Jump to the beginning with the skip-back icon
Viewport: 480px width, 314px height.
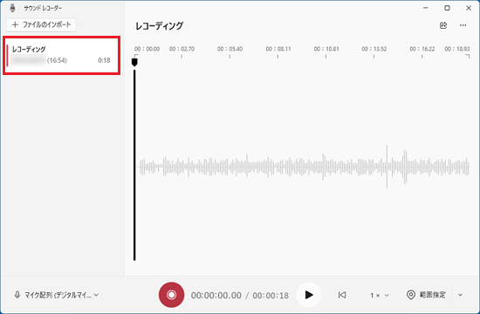coord(342,295)
